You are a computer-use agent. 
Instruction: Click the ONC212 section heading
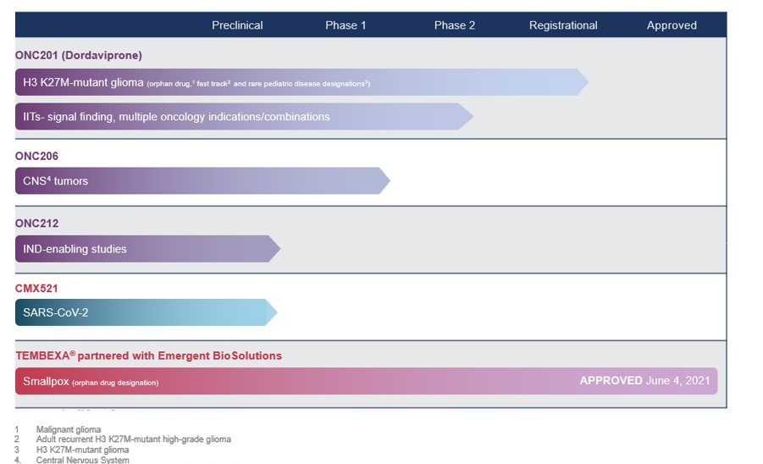click(36, 224)
